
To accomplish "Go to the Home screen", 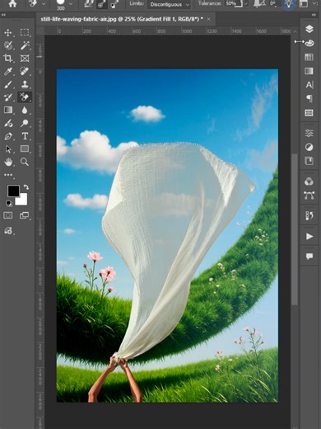I will pyautogui.click(x=12, y=3).
